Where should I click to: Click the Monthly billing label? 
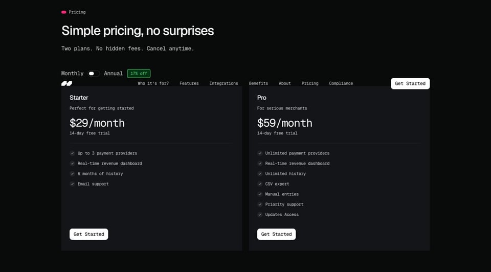[x=72, y=74]
